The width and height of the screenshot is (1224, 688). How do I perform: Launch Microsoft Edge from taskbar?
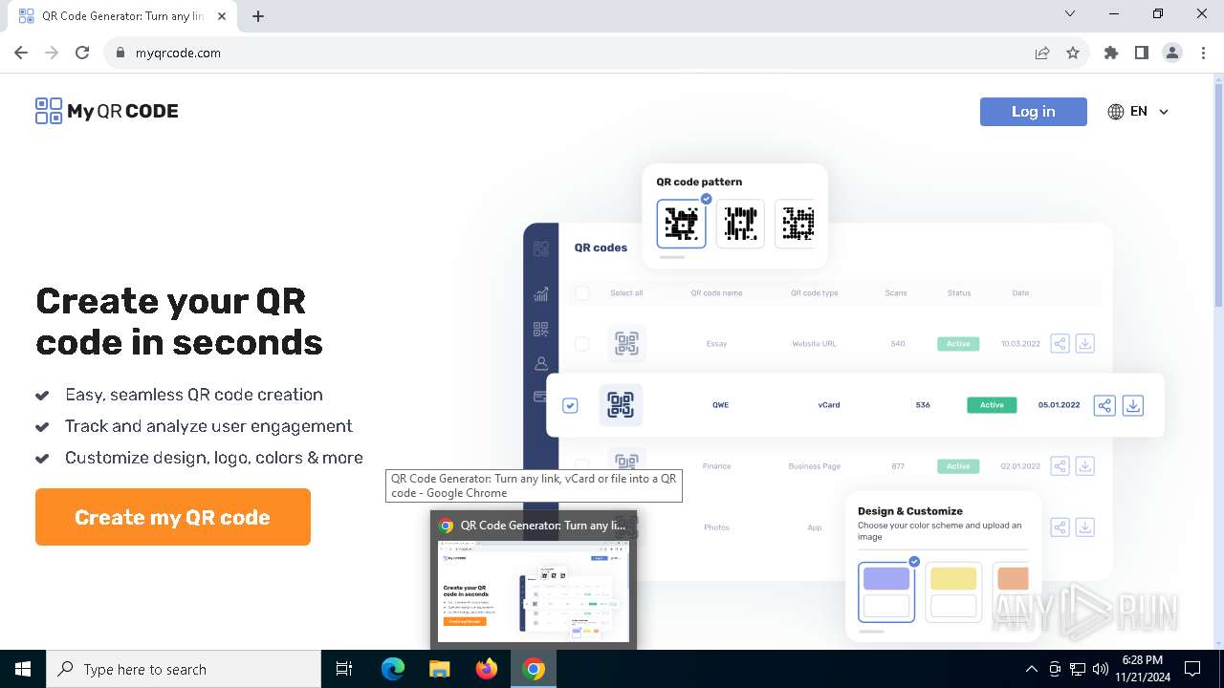tap(393, 669)
